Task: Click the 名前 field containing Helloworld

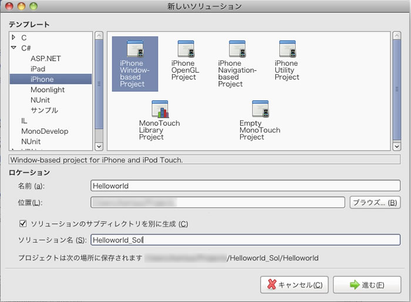Action: click(x=245, y=185)
